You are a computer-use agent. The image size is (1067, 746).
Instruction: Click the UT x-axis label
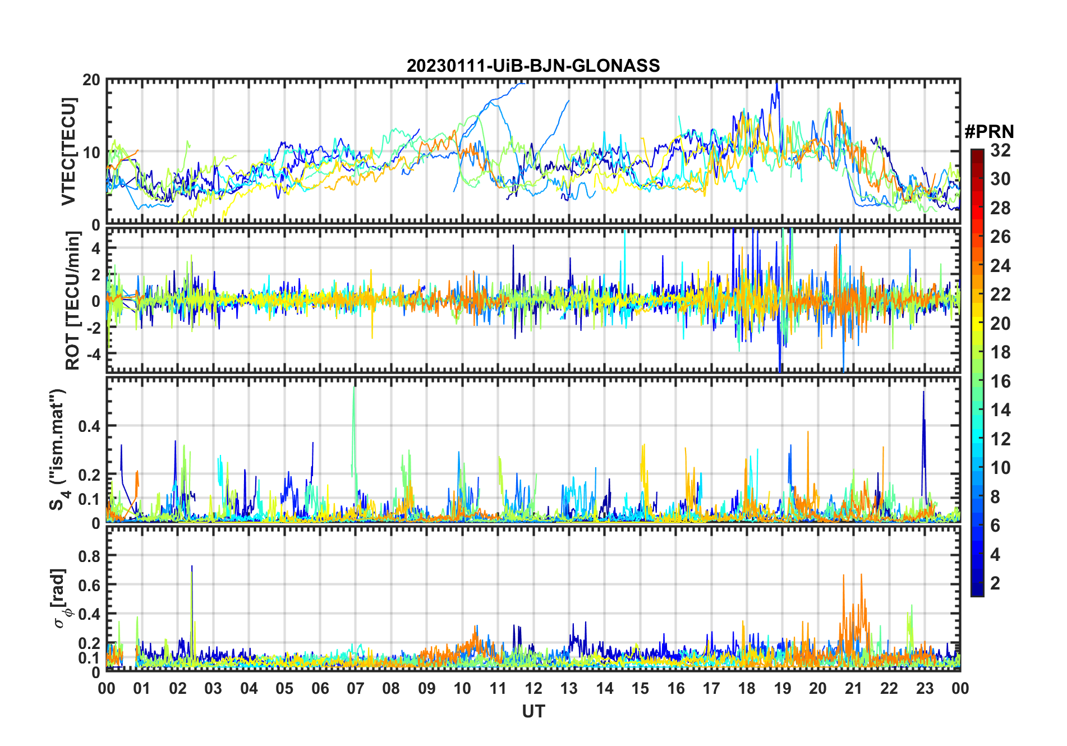pos(533,711)
